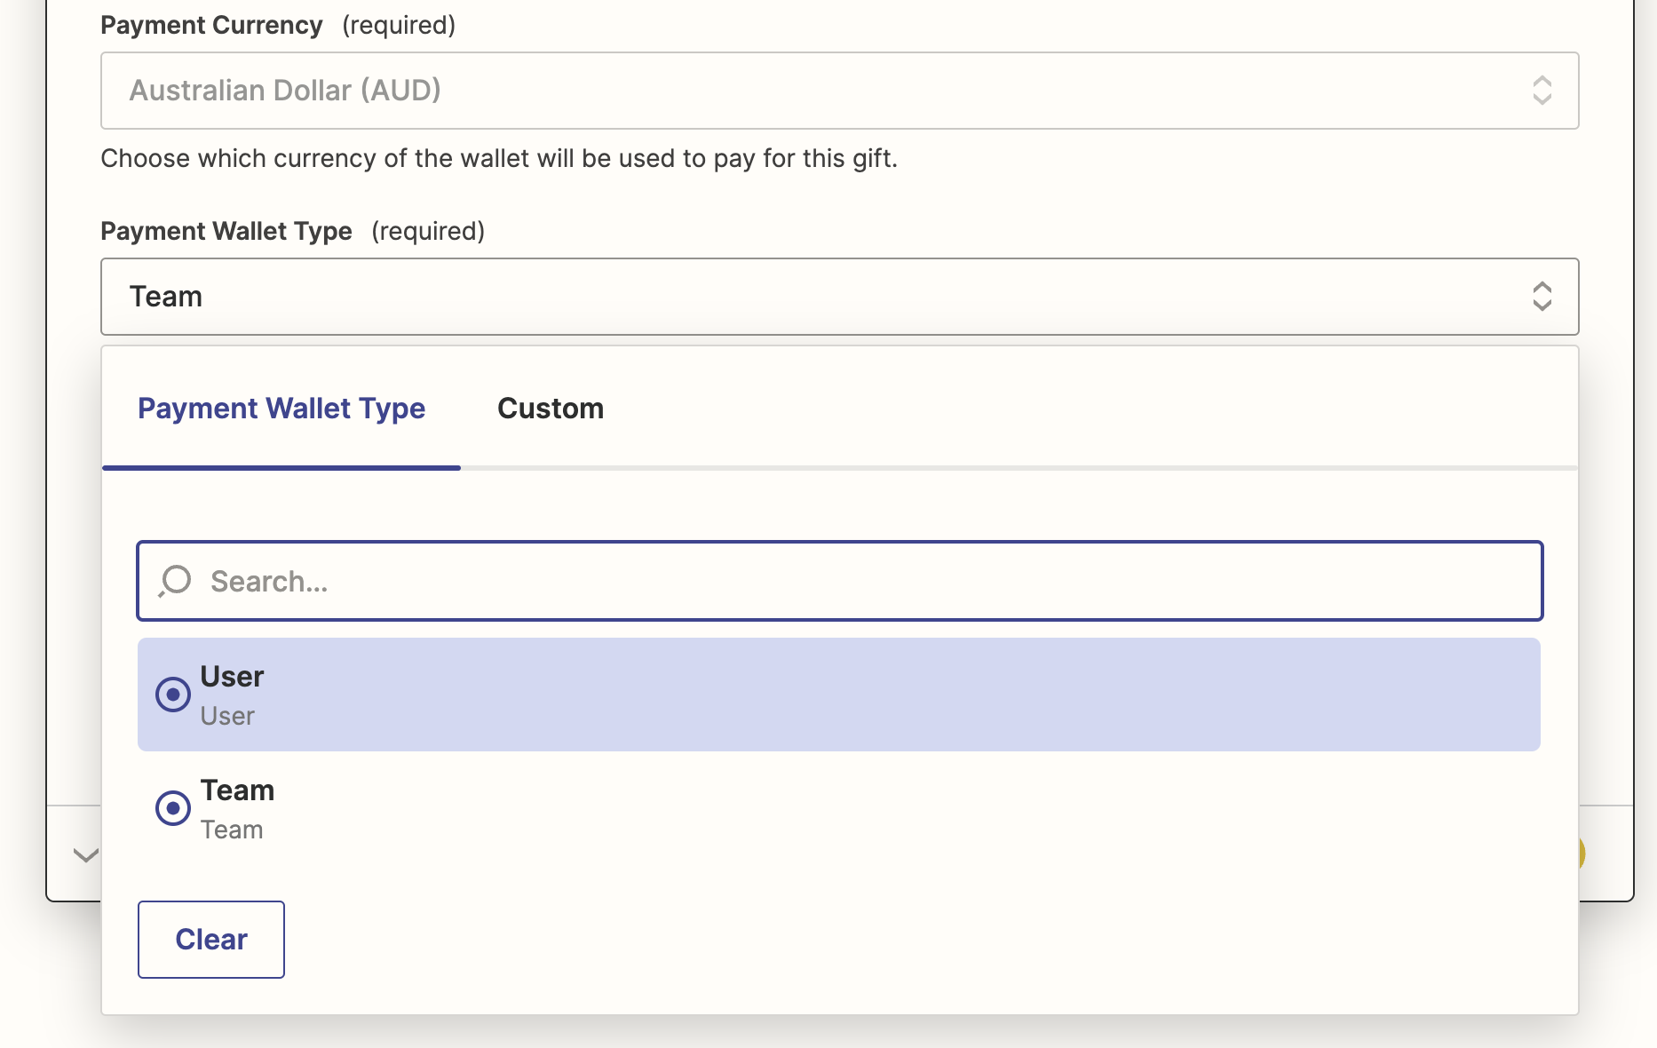Click the search magnifier icon
This screenshot has height=1048, width=1657.
point(174,581)
